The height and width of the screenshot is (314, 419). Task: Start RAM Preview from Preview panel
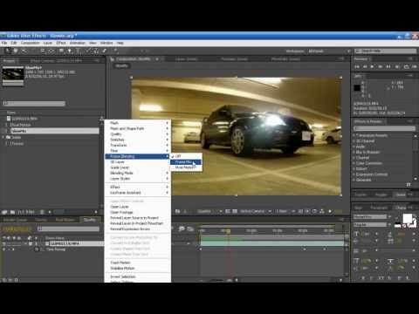click(414, 67)
